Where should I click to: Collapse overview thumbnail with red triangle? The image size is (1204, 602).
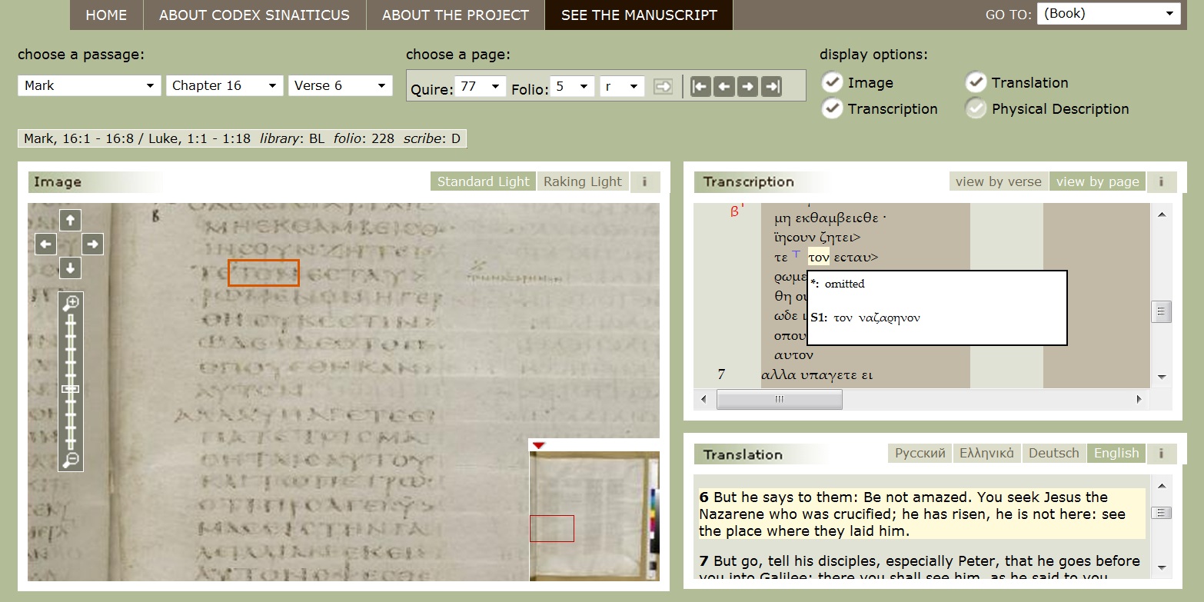(538, 445)
